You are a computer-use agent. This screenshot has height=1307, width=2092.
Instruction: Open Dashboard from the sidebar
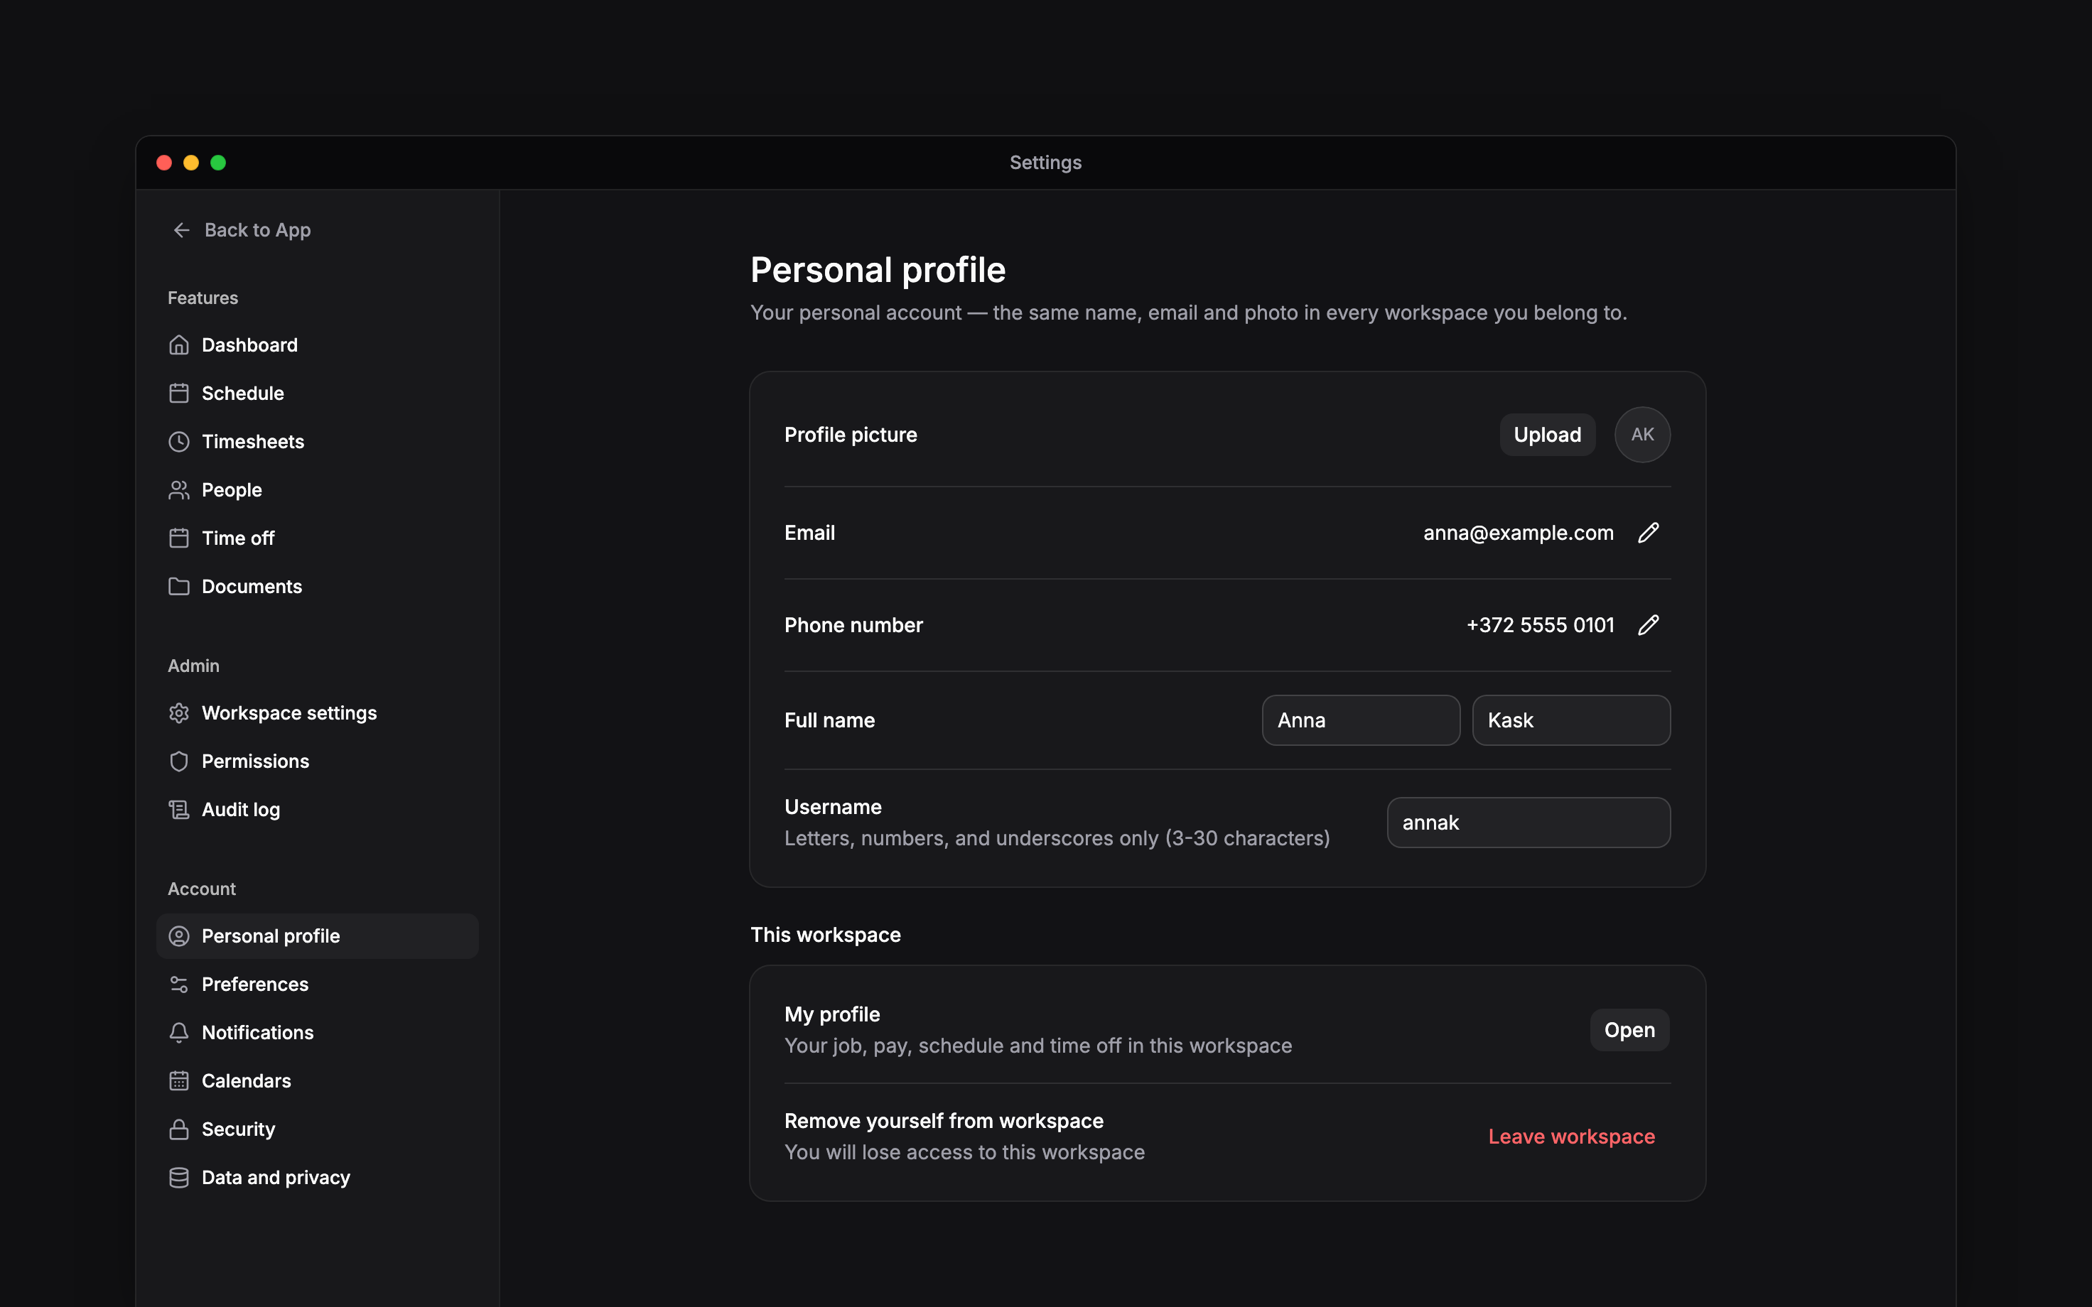(317, 345)
